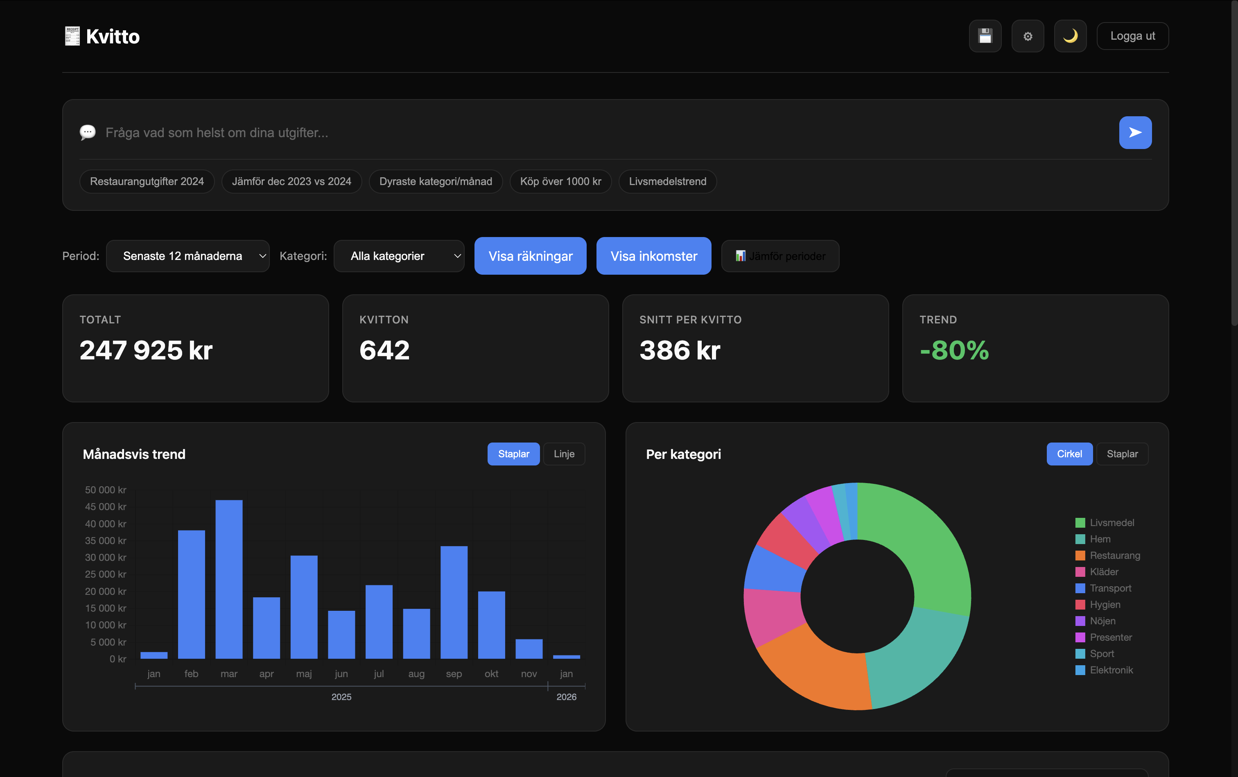Image resolution: width=1238 pixels, height=777 pixels.
Task: Disable the Visa räkningar filter
Action: click(x=530, y=255)
